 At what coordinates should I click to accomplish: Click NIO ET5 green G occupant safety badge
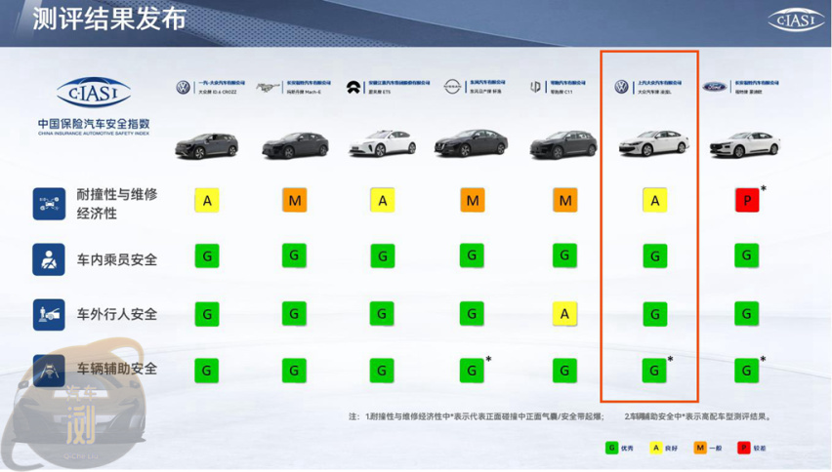382,256
